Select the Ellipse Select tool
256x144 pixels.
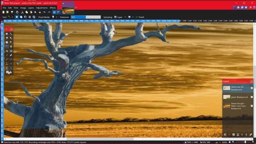pyautogui.click(x=7, y=42)
